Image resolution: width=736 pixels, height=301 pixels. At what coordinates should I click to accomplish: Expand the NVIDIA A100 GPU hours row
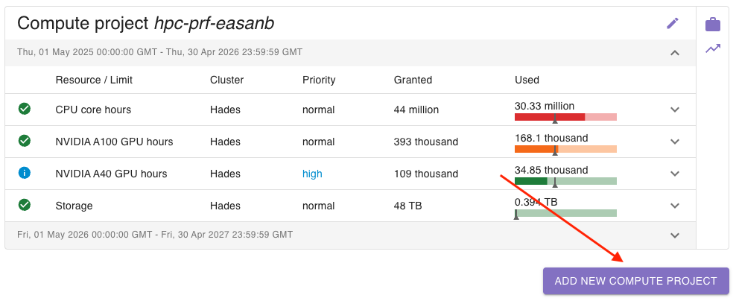pos(675,142)
